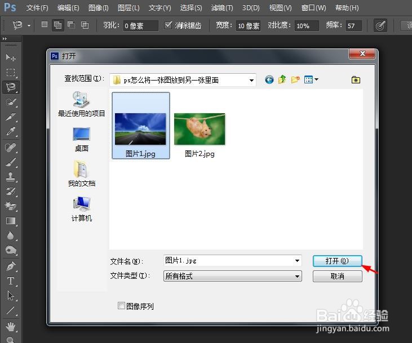The image size is (412, 343).
Task: Enable the 图像序列 checkbox
Action: (121, 306)
